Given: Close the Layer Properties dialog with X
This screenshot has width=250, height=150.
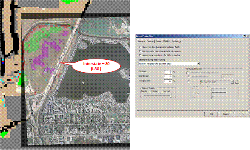Looking at the screenshot, I should pos(248,36).
